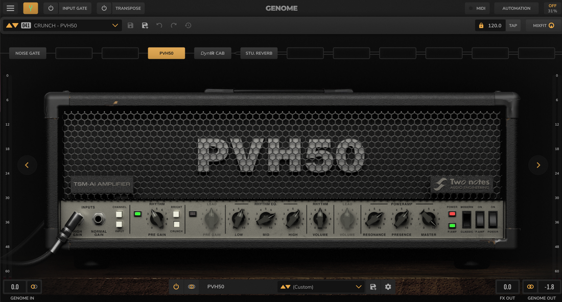Step component presets with bottom arrows

click(x=285, y=287)
